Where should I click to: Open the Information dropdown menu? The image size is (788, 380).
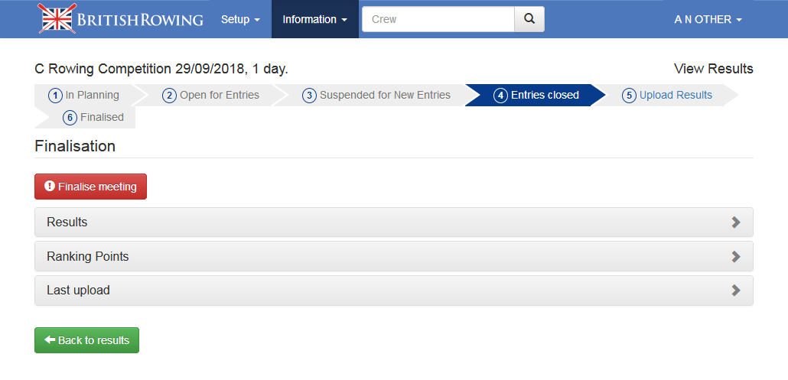tap(315, 19)
